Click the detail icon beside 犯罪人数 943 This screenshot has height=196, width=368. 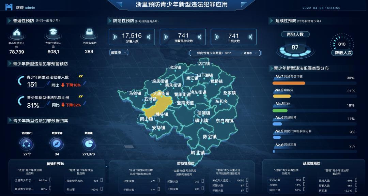pyautogui.click(x=304, y=179)
